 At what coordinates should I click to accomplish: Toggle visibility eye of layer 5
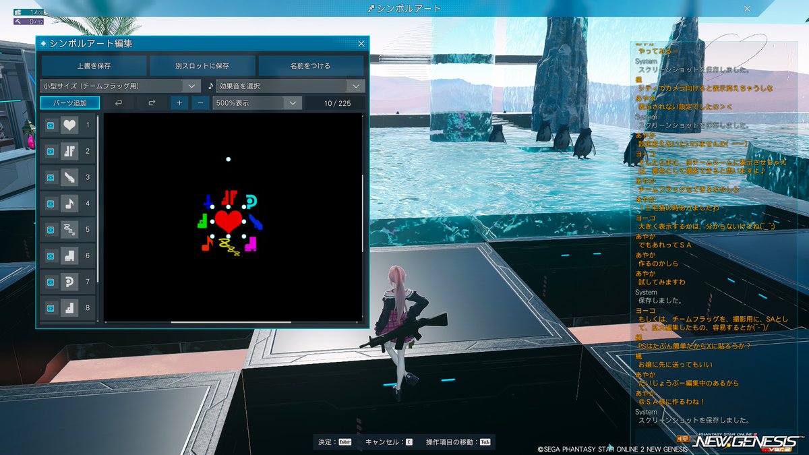point(51,230)
